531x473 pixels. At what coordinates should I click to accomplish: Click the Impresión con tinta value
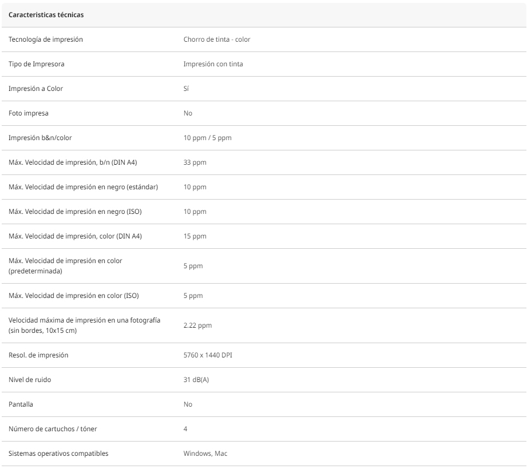tap(213, 64)
